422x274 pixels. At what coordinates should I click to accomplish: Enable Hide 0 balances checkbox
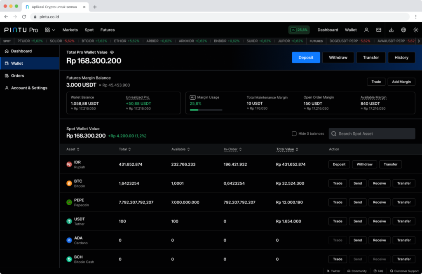(x=294, y=134)
